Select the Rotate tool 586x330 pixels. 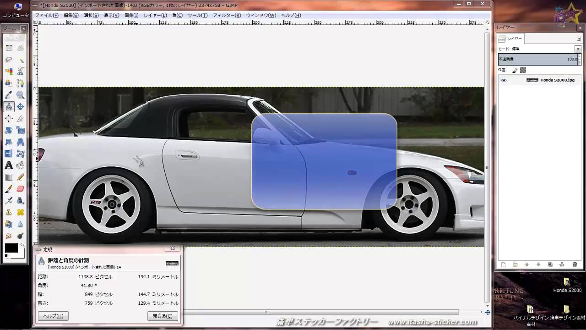[9, 130]
